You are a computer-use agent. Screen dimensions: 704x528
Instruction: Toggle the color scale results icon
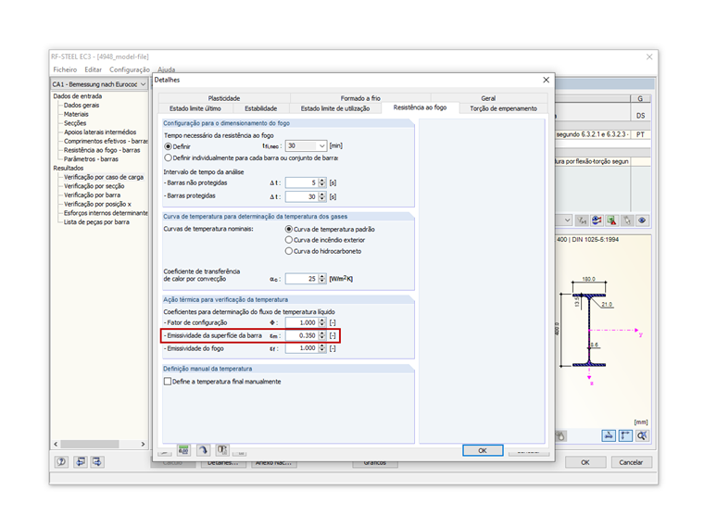(x=597, y=220)
